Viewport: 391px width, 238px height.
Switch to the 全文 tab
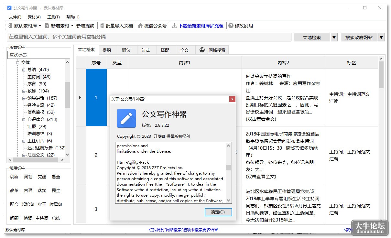tap(184, 50)
